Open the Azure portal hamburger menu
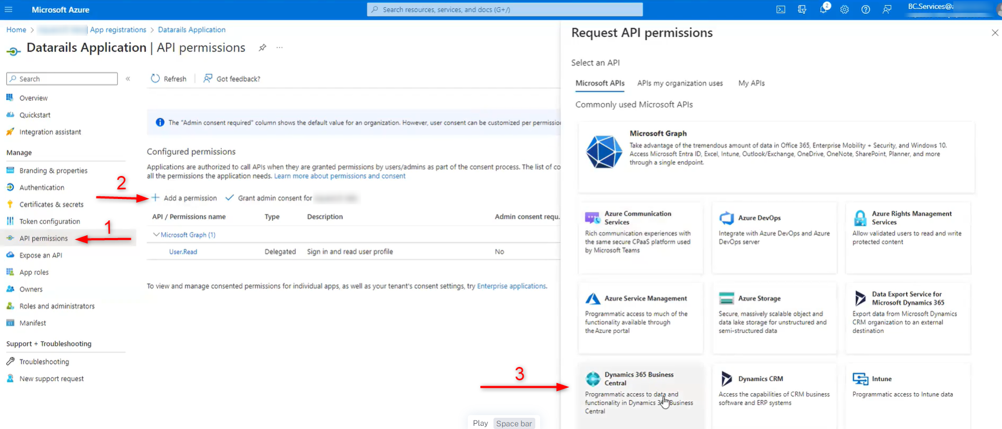The height and width of the screenshot is (429, 1002). coord(9,10)
